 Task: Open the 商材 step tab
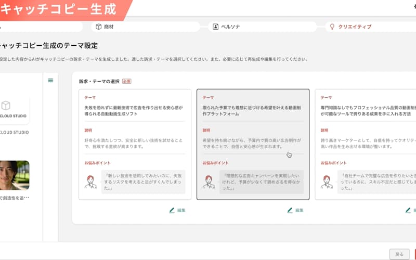[146, 27]
